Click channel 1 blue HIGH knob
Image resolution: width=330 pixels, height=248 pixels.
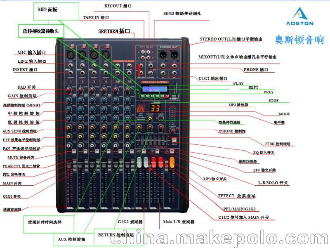coord(68,99)
